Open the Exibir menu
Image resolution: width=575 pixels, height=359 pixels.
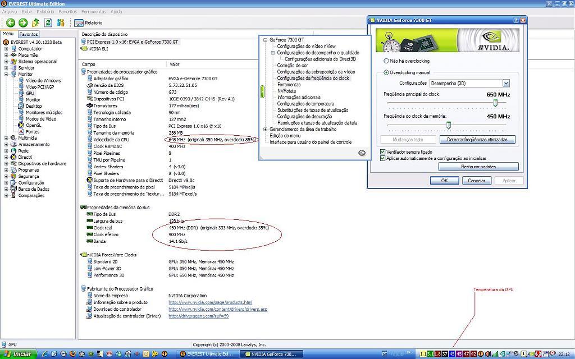click(x=27, y=12)
